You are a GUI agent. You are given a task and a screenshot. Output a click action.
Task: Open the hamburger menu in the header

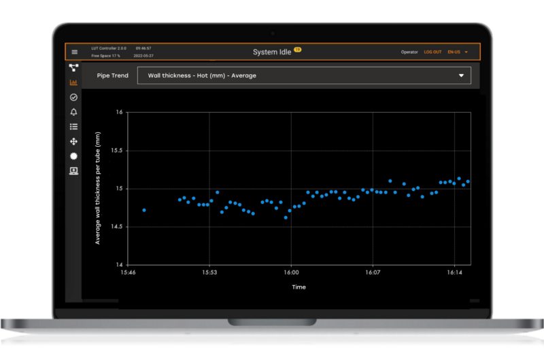tap(74, 52)
